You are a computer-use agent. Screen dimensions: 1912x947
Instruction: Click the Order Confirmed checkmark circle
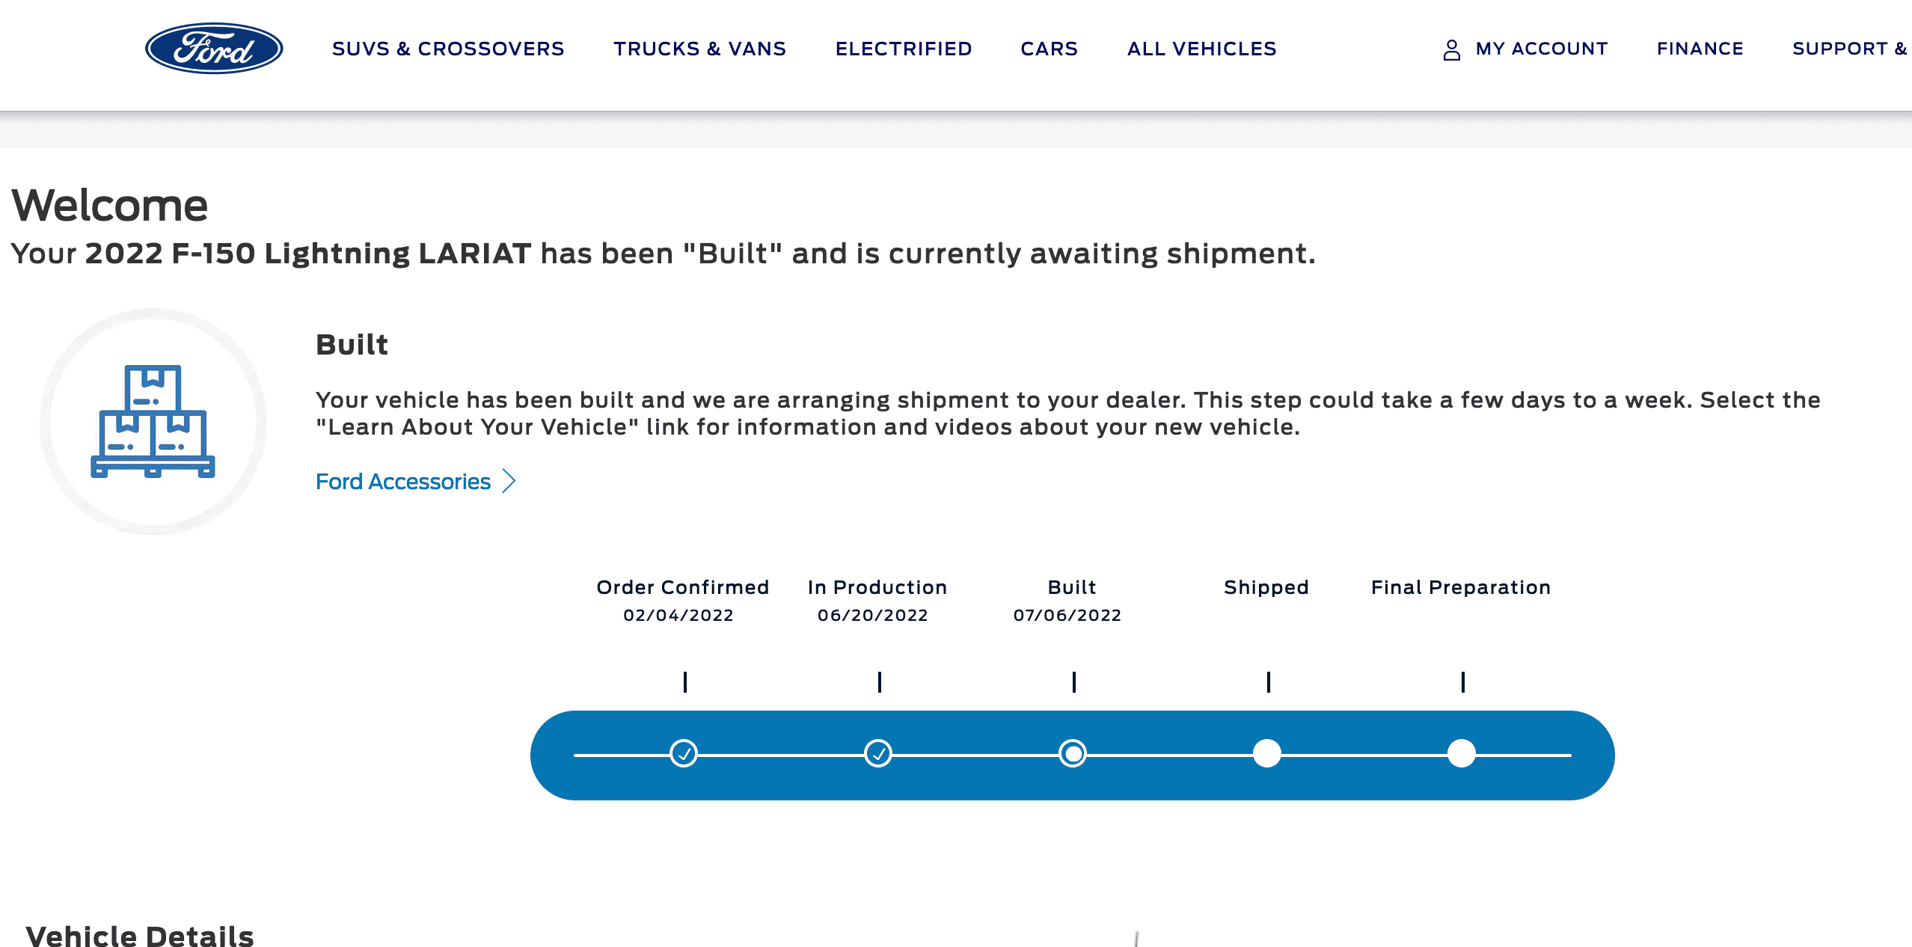tap(684, 753)
